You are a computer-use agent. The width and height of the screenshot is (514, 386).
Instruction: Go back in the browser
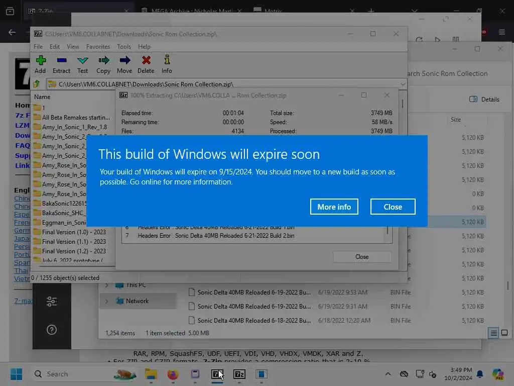(12, 32)
